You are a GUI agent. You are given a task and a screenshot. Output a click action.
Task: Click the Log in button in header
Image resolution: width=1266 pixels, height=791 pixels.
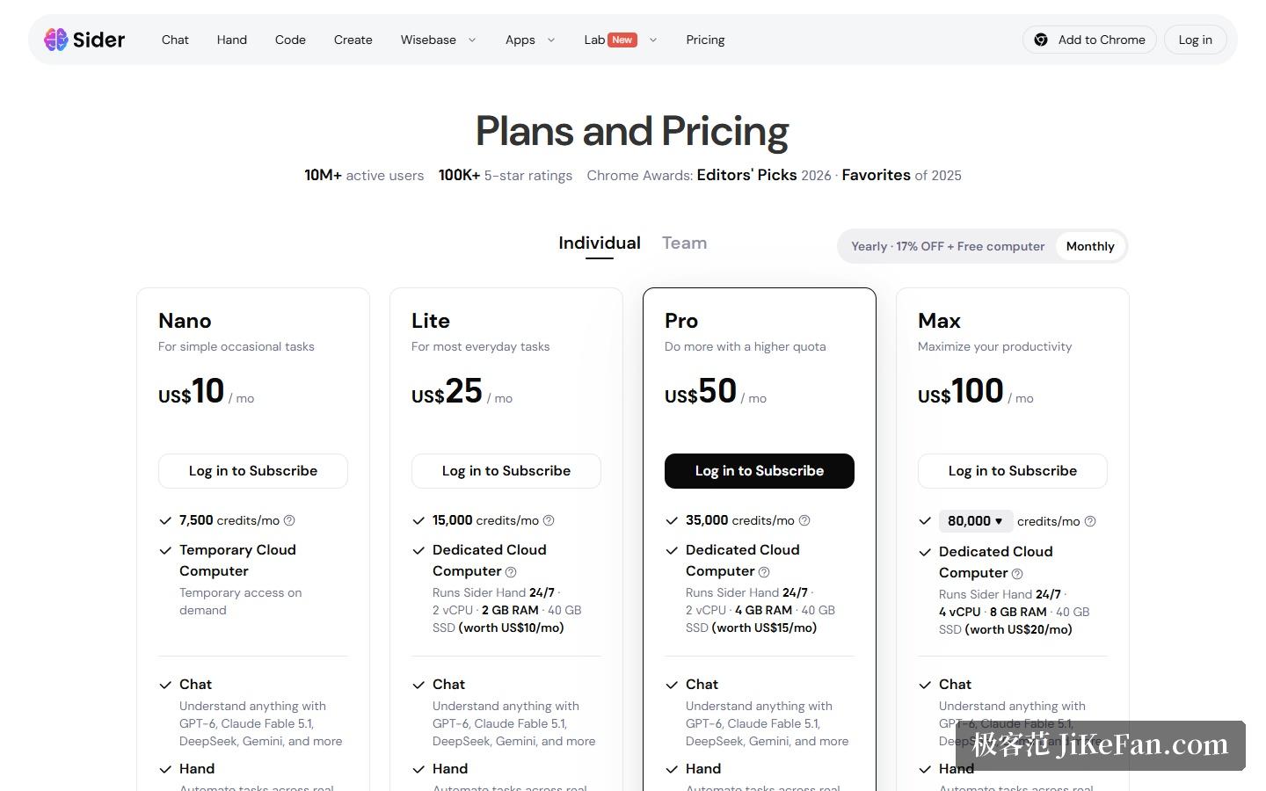pos(1196,40)
